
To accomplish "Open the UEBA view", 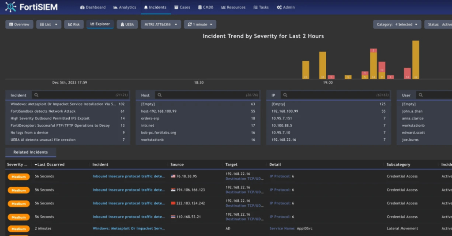I will coord(127,24).
